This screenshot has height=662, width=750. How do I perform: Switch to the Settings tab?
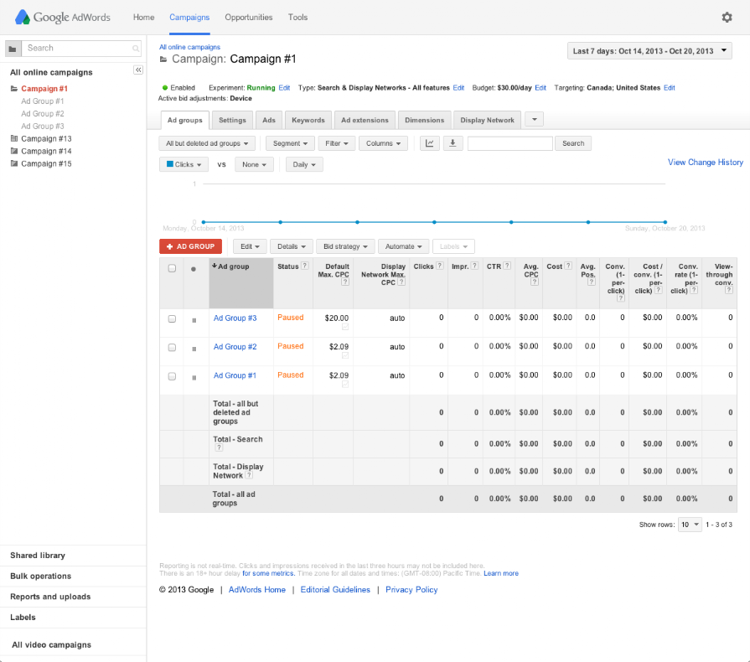[x=232, y=120]
